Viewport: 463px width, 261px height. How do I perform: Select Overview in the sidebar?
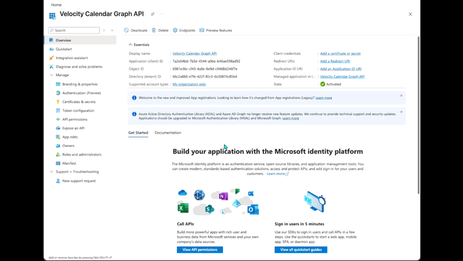pyautogui.click(x=80, y=40)
